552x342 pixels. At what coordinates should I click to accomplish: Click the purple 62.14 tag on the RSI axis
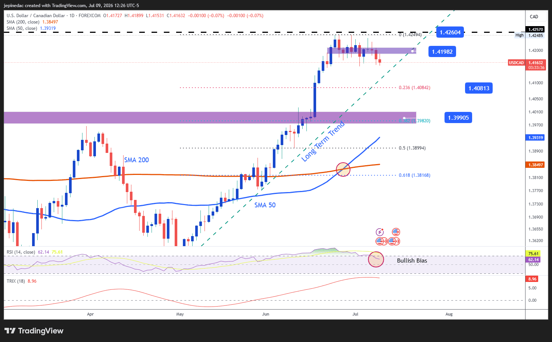[533, 260]
